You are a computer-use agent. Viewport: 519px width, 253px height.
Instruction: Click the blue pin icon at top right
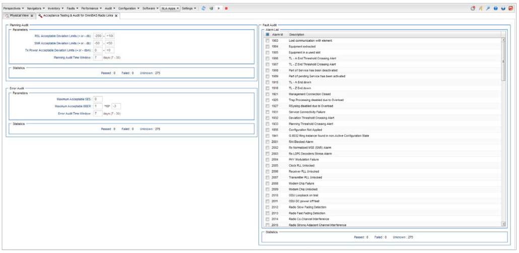[x=488, y=8]
